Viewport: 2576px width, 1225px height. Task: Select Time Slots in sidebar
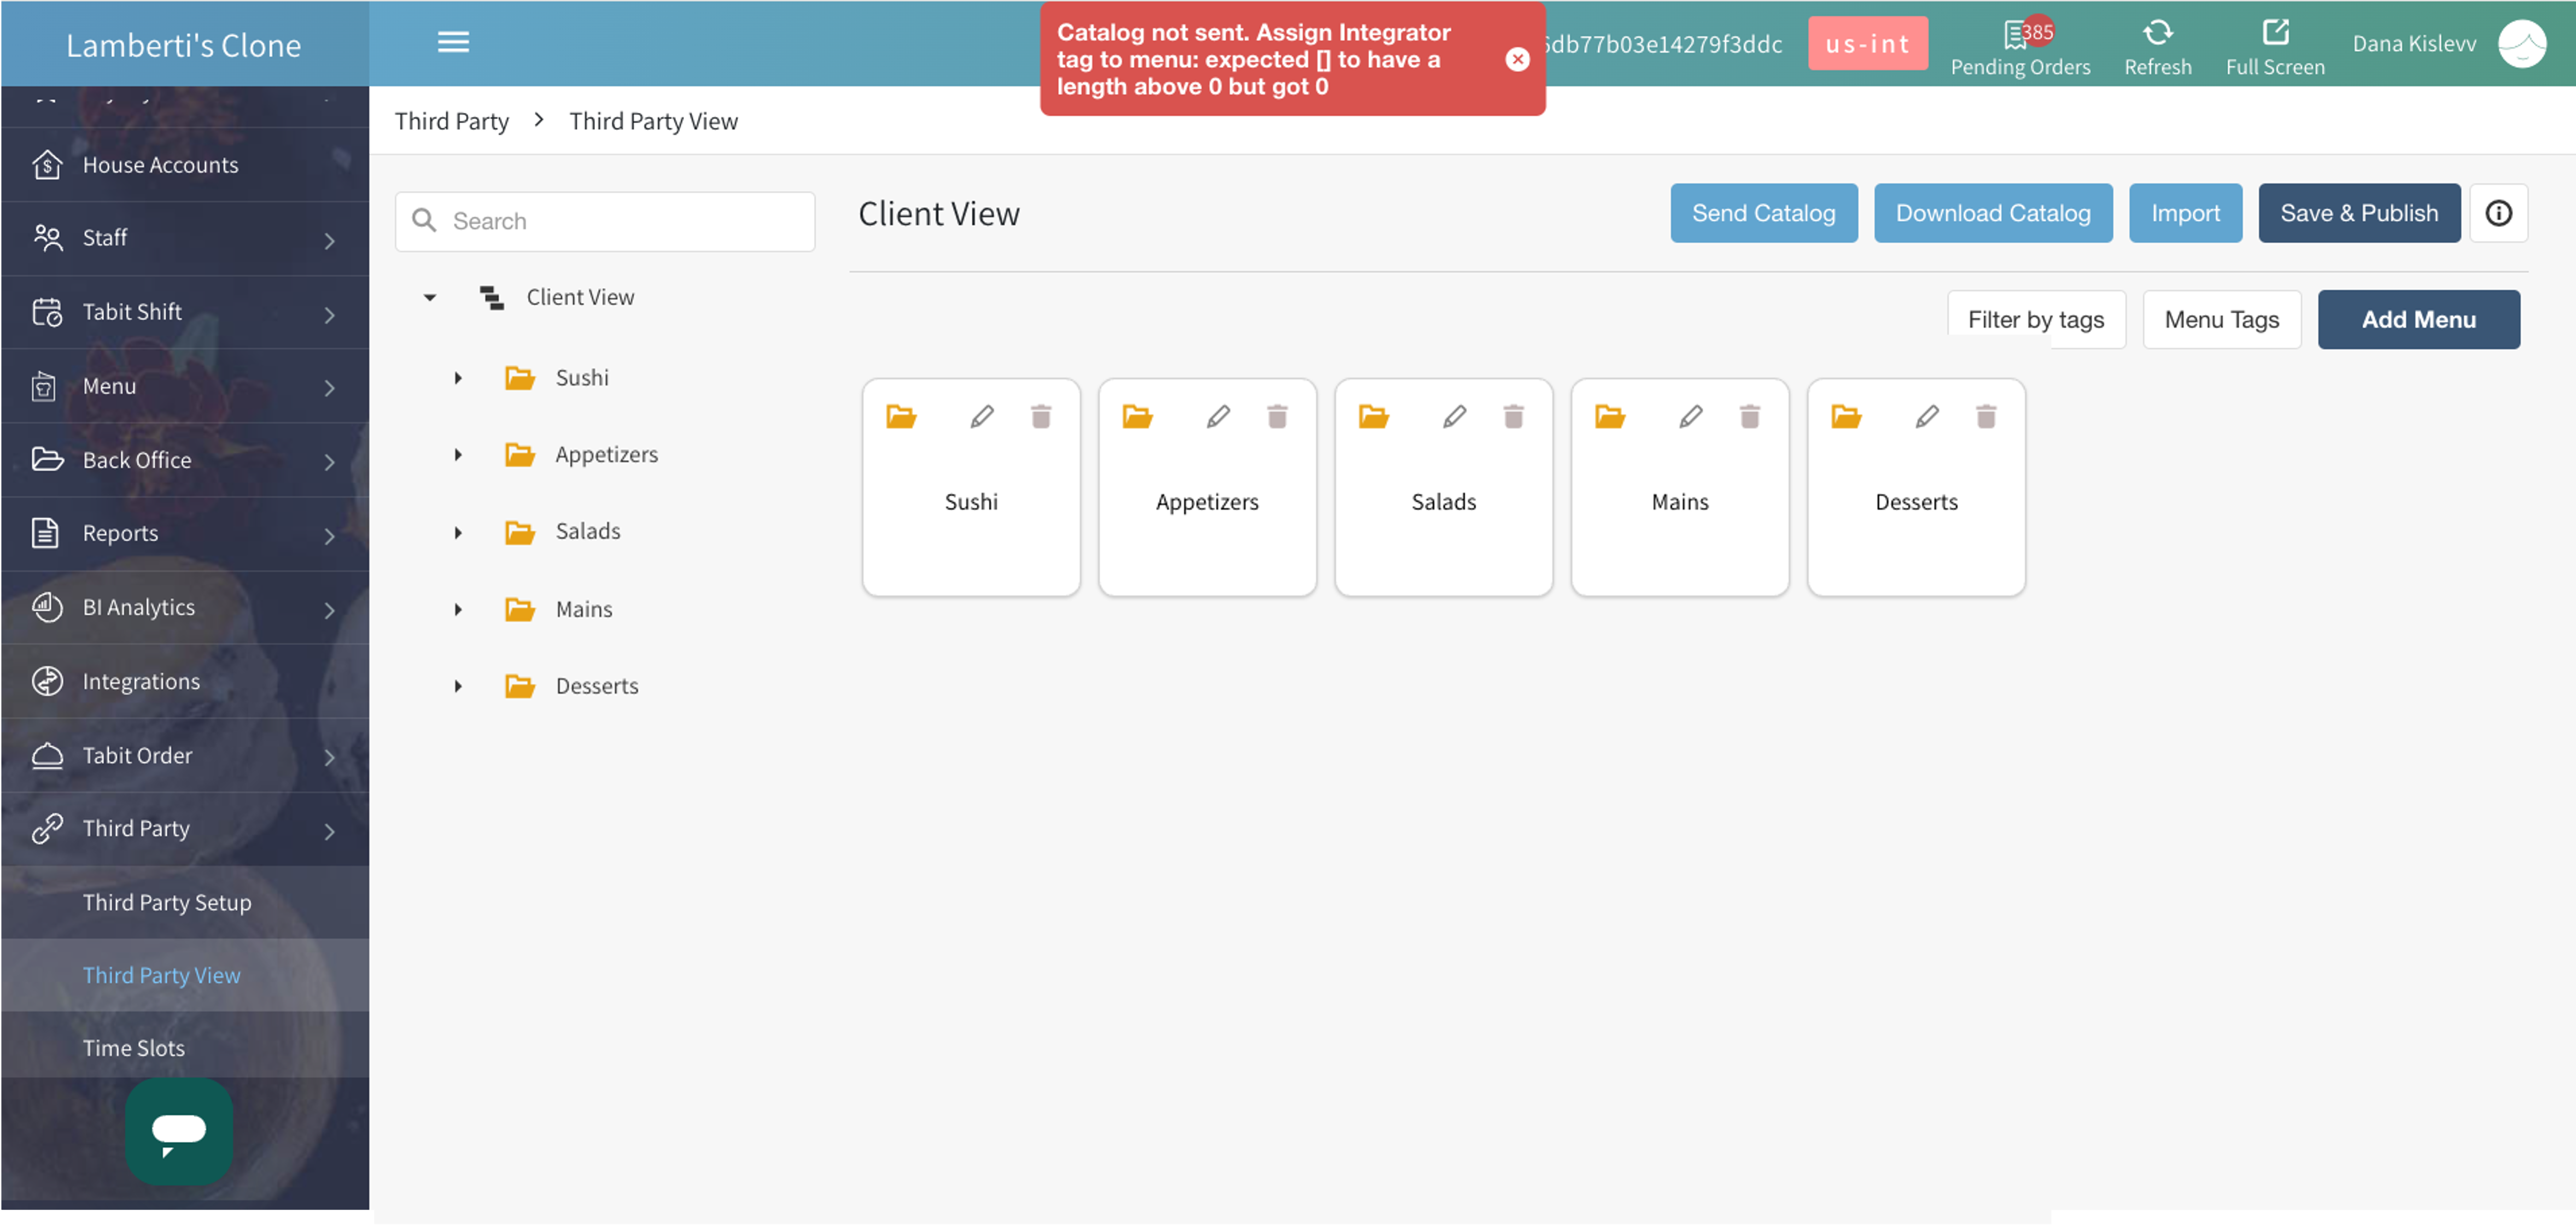pyautogui.click(x=134, y=1048)
